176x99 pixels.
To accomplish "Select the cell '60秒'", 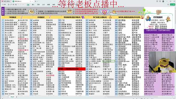I will point(120,81).
